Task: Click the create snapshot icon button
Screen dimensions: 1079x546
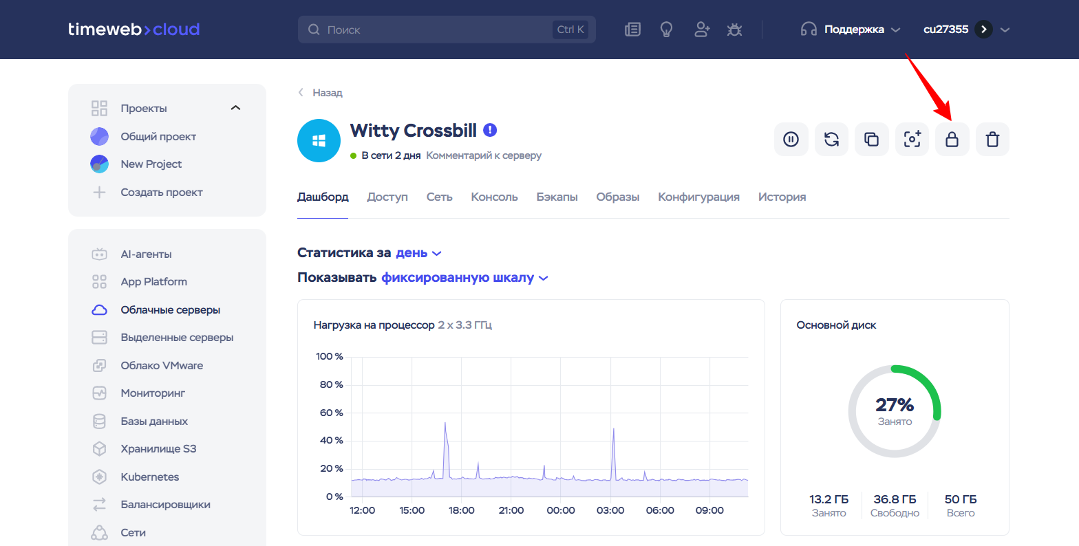Action: tap(912, 140)
